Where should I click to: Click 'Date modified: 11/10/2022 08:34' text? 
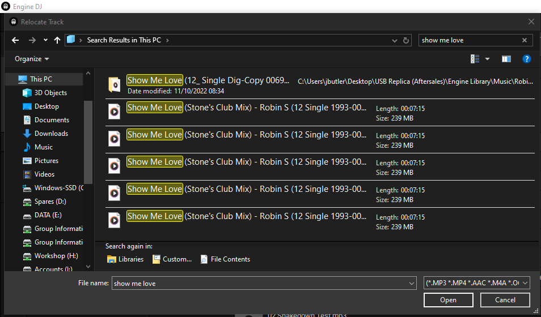176,91
